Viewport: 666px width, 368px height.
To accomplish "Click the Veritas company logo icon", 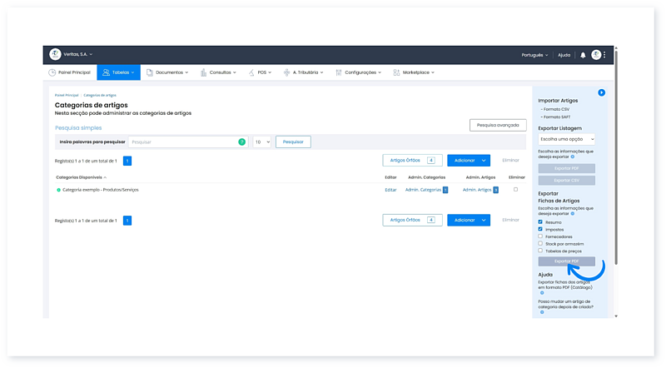I will 55,55.
